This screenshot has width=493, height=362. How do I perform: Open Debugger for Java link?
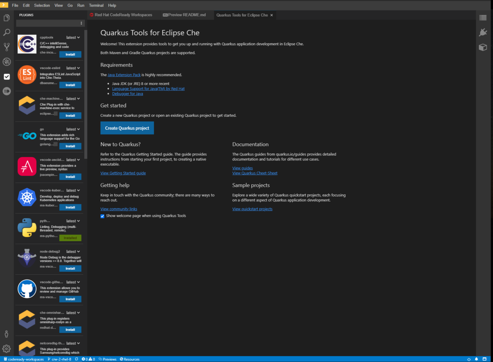[127, 94]
